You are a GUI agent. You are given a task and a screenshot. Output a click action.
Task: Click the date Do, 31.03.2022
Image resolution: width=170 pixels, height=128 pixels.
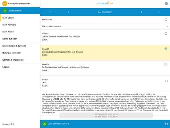[105, 12]
